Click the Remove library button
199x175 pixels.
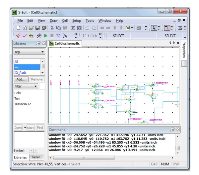click(x=37, y=79)
